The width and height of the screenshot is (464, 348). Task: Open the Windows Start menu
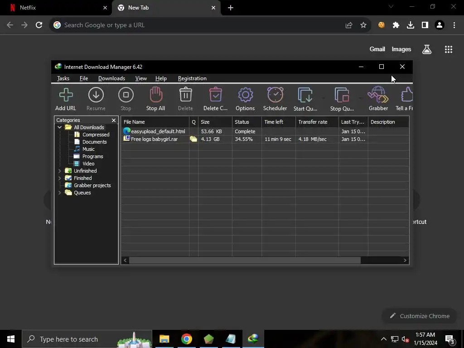(x=11, y=339)
